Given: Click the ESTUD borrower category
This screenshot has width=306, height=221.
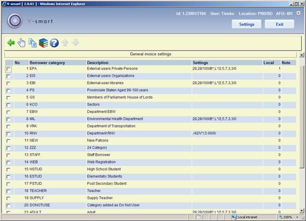Looking at the screenshot, I should 36,176.
